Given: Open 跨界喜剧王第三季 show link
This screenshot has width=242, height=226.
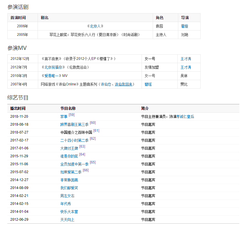Looking at the screenshot, I should tap(74, 124).
